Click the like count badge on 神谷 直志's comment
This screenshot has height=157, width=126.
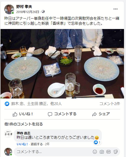[x=97, y=142]
